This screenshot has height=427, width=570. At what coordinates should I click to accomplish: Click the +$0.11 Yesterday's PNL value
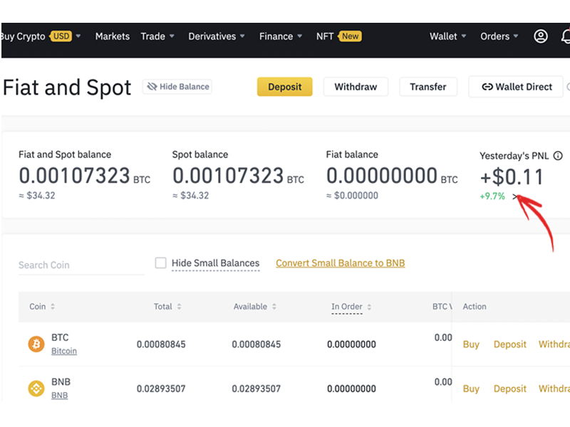click(512, 177)
